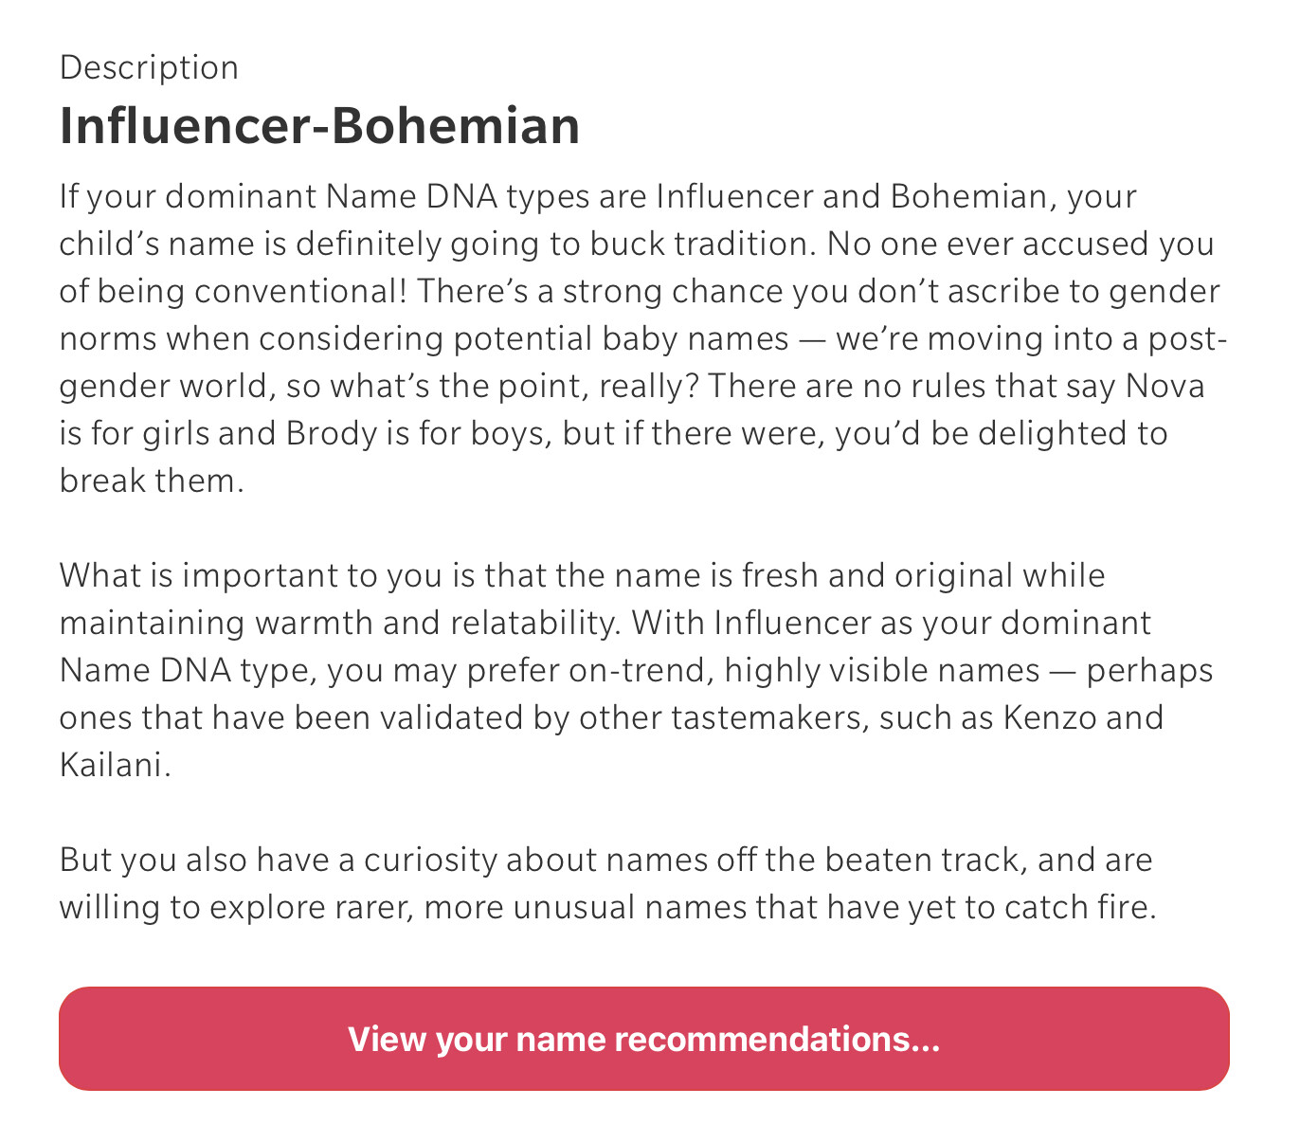Screen dimensions: 1300x1124
Task: Click the words "break them." ending first paragraph
Action: click(x=152, y=481)
